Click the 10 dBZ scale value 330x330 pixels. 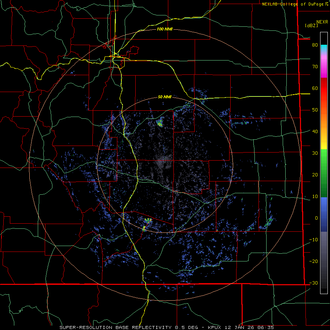tap(315, 197)
